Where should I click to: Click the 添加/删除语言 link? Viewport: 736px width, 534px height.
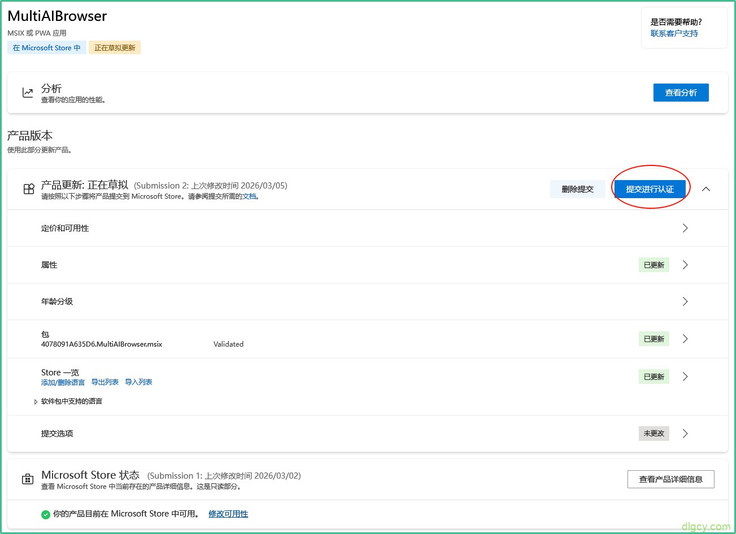coord(63,382)
